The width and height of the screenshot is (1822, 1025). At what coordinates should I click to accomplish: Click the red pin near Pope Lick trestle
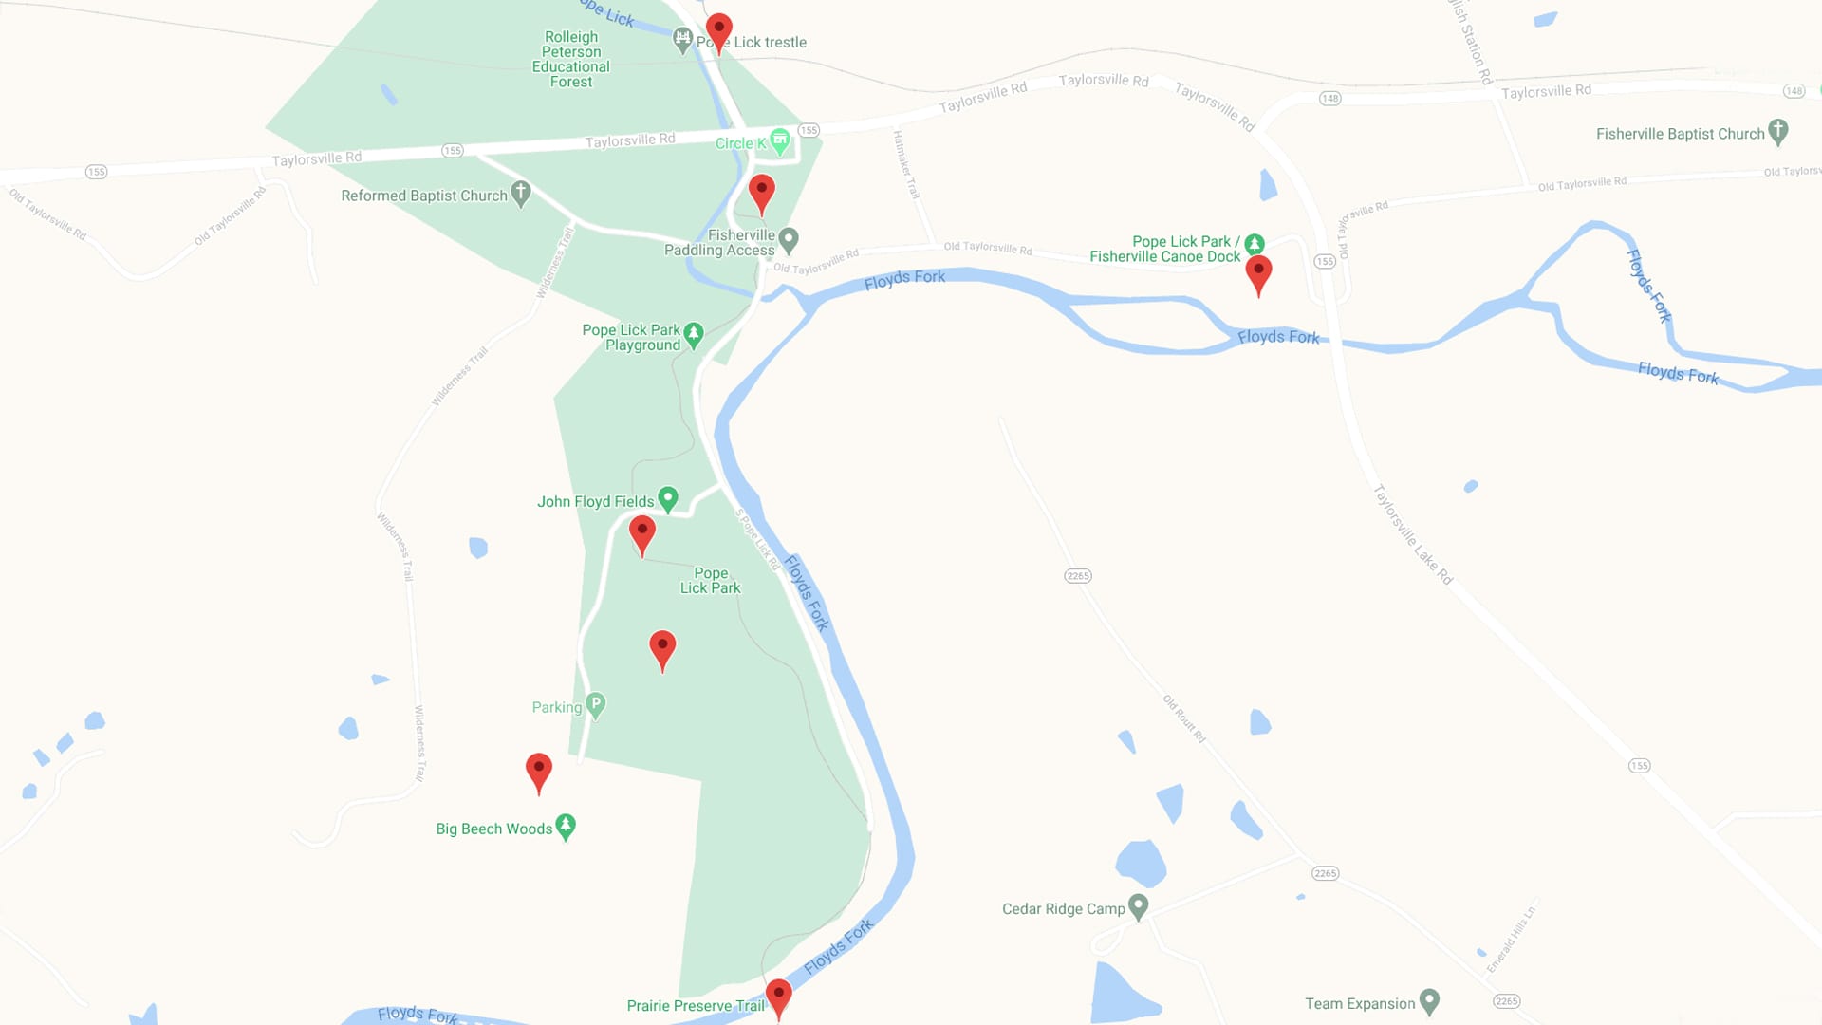point(719,33)
